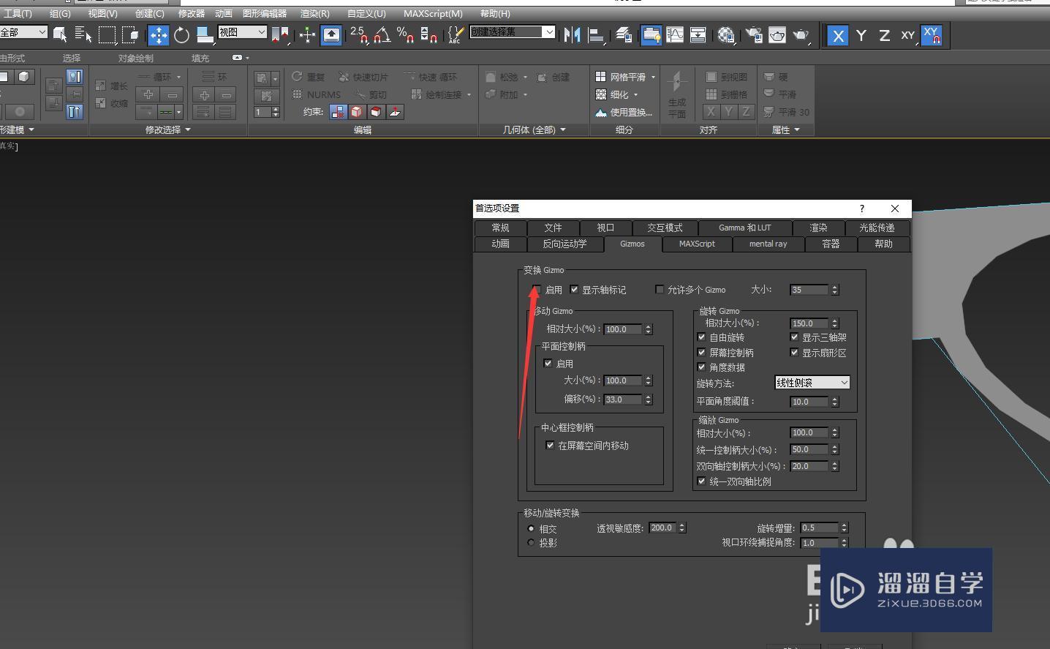Open the Material Editor sphere icon
This screenshot has height=649, width=1050.
(725, 35)
